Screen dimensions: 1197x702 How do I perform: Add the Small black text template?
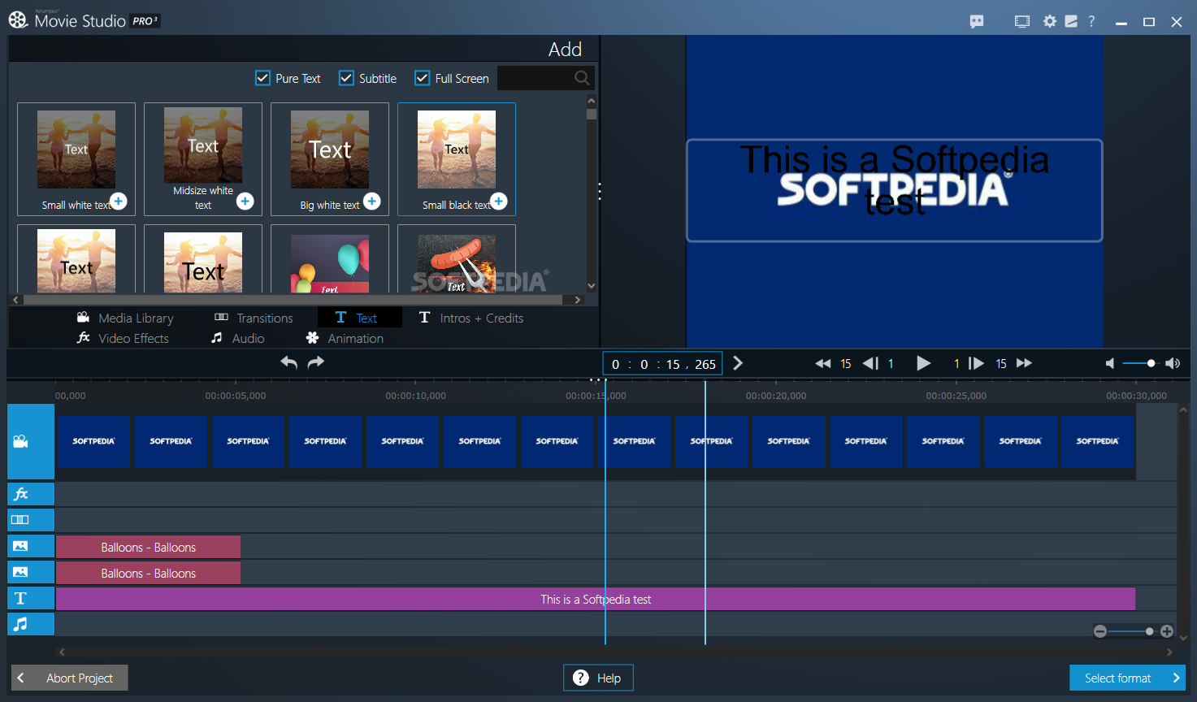tap(499, 201)
